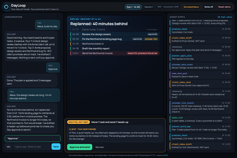Image resolution: width=237 pixels, height=158 pixels.
Task: Click the 'was 14:45' badge
Action: (137, 39)
